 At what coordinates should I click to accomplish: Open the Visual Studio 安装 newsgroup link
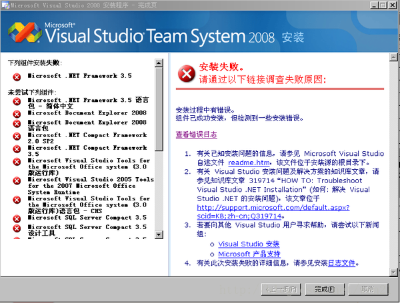pos(249,244)
